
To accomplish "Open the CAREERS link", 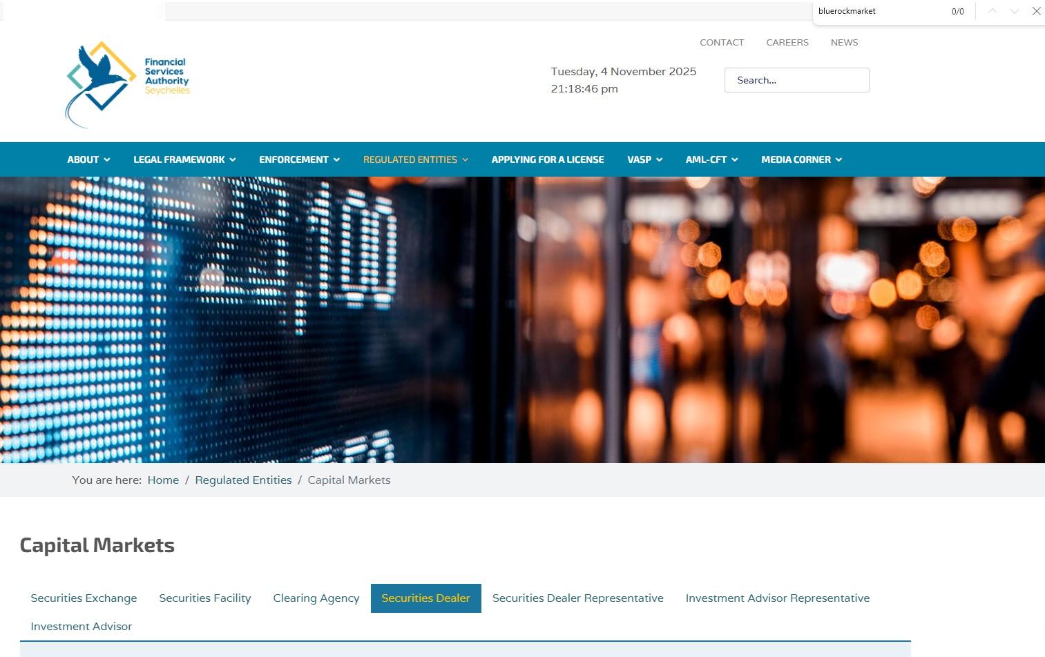I will point(787,42).
